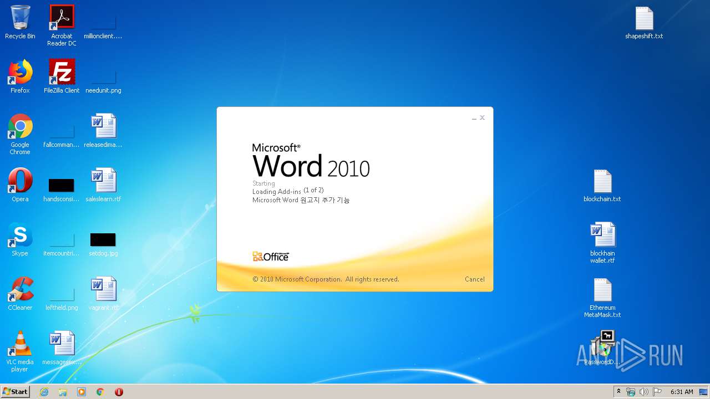Open volume control tray icon

click(x=643, y=392)
